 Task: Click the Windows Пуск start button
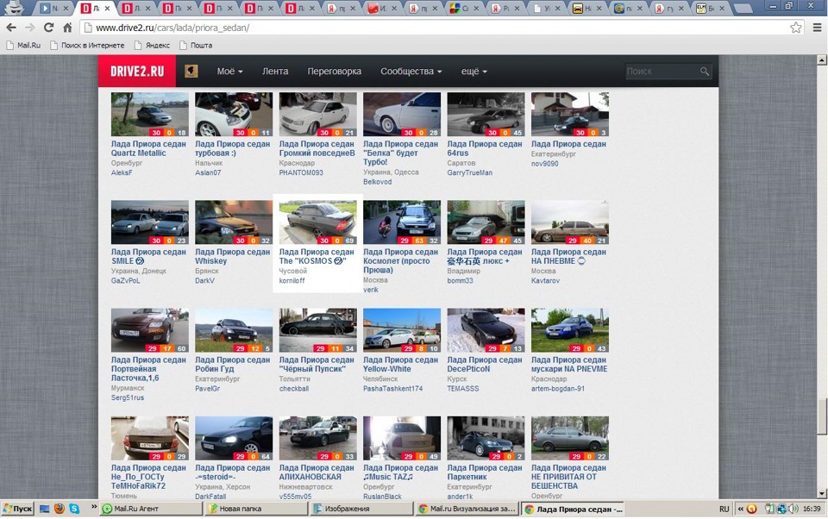pos(17,509)
